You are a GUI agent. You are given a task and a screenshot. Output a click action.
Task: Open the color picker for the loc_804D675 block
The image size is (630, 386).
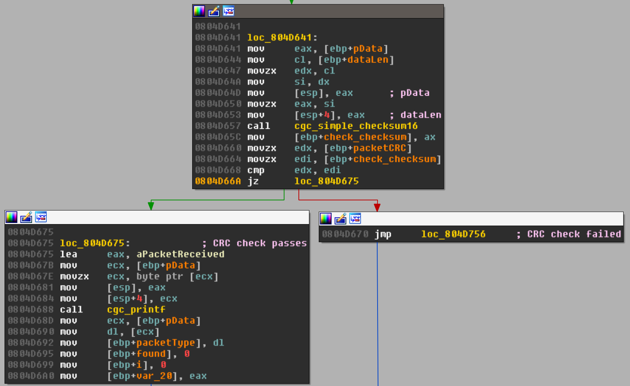11,217
